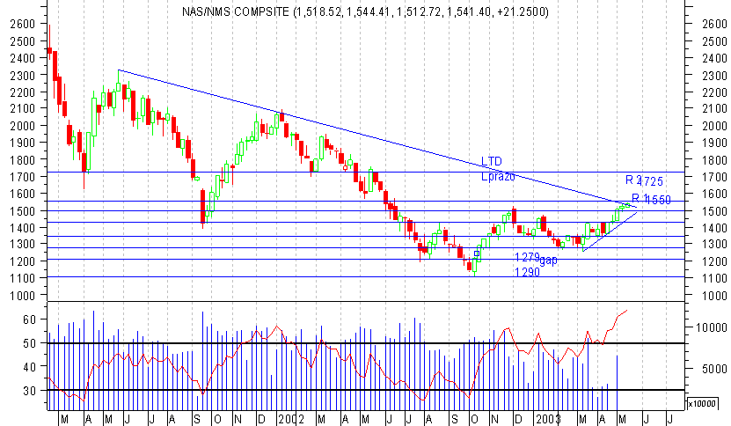Select 10000 on the volume scale
Viewport: 731px width, 426px height.
(712, 327)
